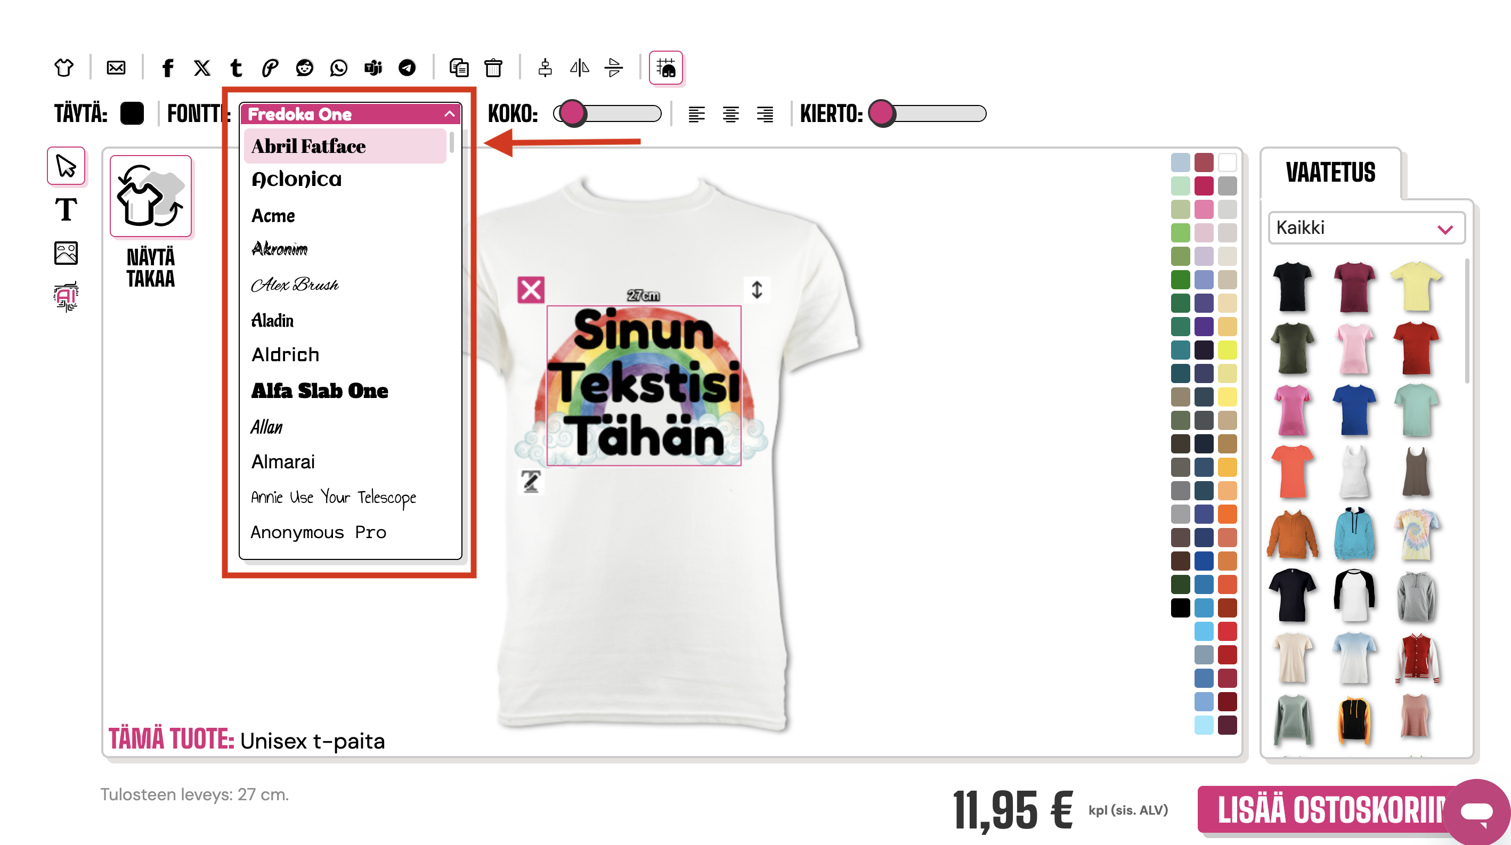
Task: Click the duplicate element icon
Action: pyautogui.click(x=459, y=68)
